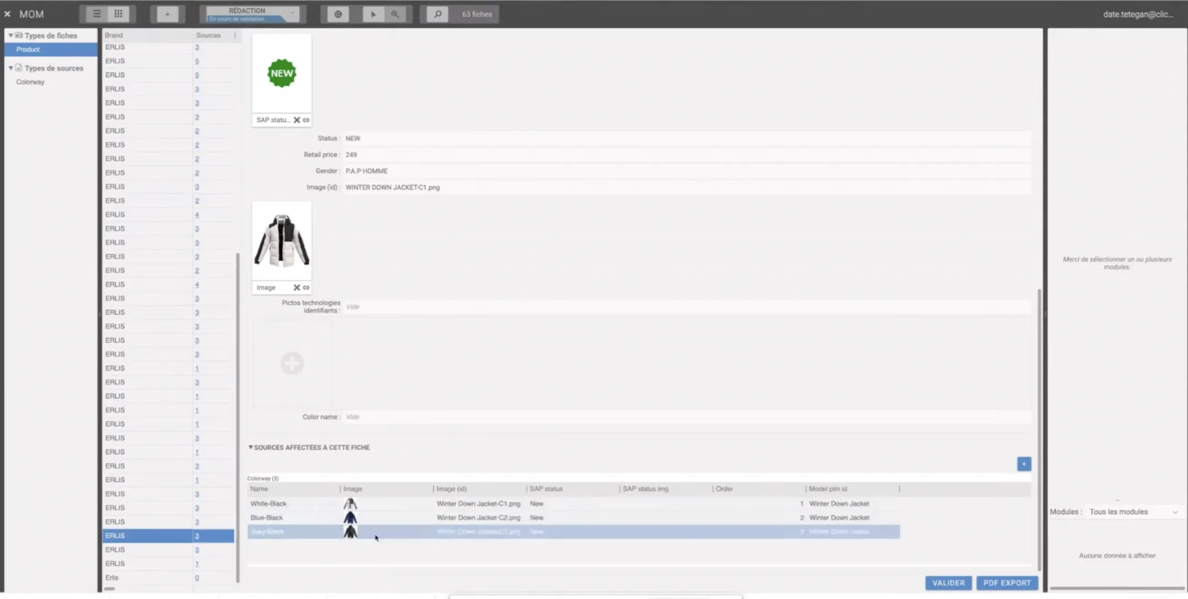Click link icon beside jacket Image label
This screenshot has width=1188, height=599.
coord(306,287)
